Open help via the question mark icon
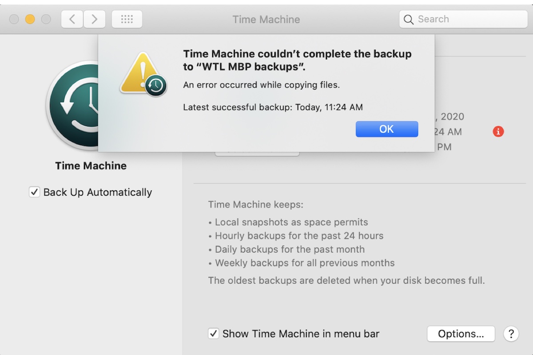The width and height of the screenshot is (533, 355). (x=511, y=334)
